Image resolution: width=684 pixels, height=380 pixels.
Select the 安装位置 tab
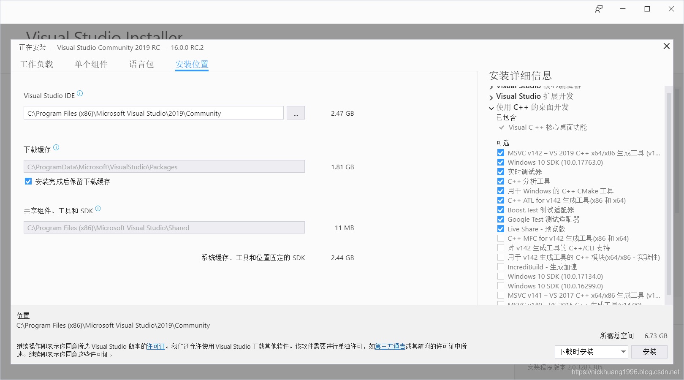[x=192, y=64]
